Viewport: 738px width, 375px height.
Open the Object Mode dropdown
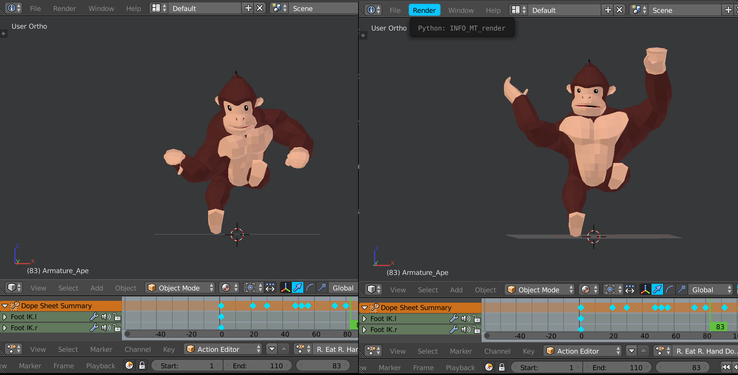(180, 288)
